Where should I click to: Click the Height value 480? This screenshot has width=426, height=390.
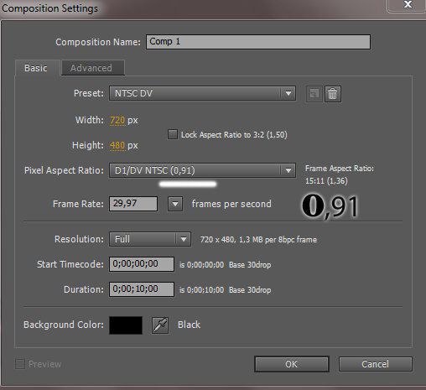pyautogui.click(x=117, y=145)
